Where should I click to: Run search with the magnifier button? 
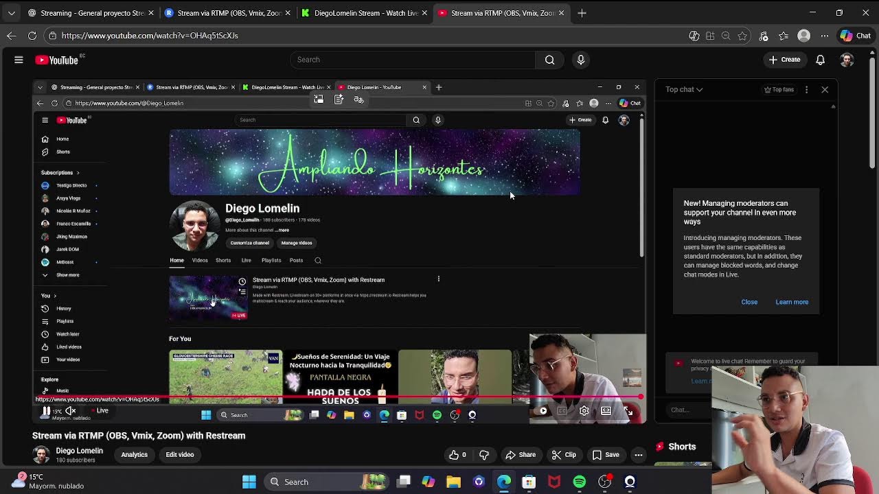[549, 60]
